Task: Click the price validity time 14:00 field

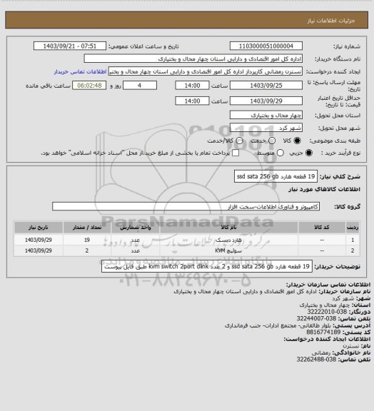Action: click(192, 101)
